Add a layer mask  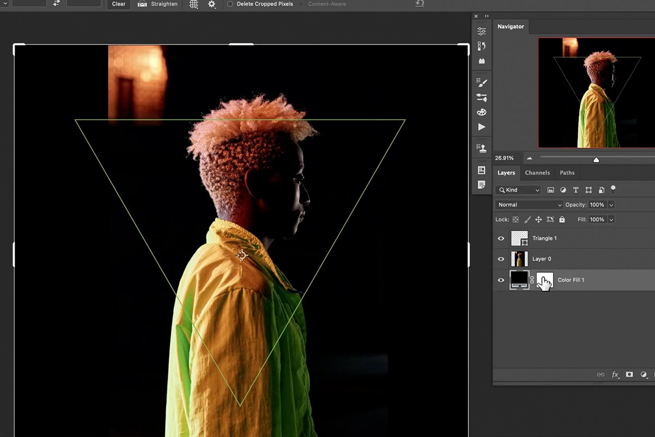629,375
